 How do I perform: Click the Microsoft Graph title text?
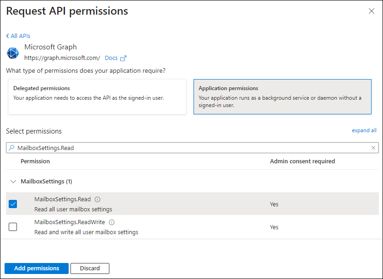[x=50, y=47]
